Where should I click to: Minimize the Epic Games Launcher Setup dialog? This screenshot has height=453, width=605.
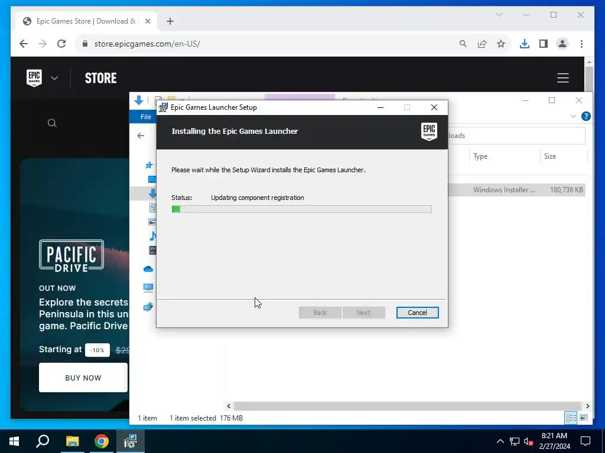tap(380, 107)
